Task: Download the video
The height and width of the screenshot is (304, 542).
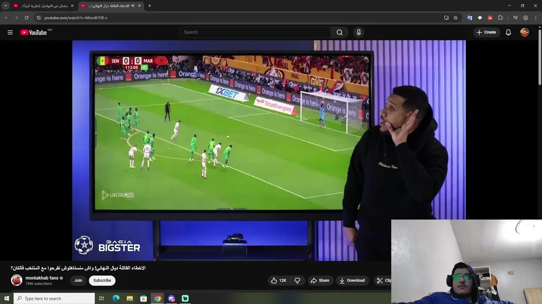Action: [352, 280]
